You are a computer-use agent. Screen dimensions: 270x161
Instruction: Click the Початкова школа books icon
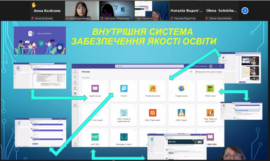tap(153, 89)
